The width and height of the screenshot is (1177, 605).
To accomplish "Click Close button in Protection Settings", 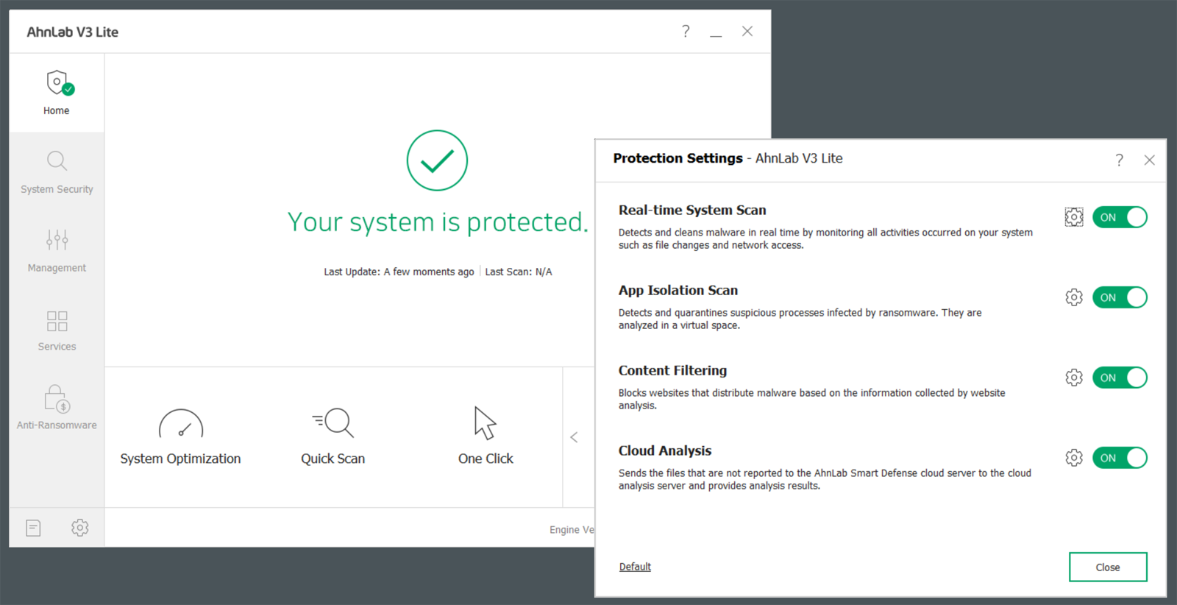I will coord(1108,567).
